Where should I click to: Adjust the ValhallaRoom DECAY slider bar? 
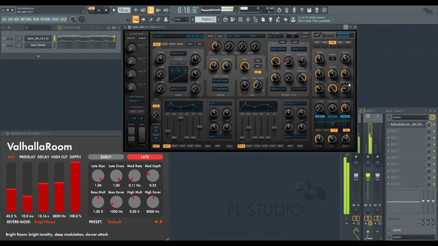tap(43, 187)
